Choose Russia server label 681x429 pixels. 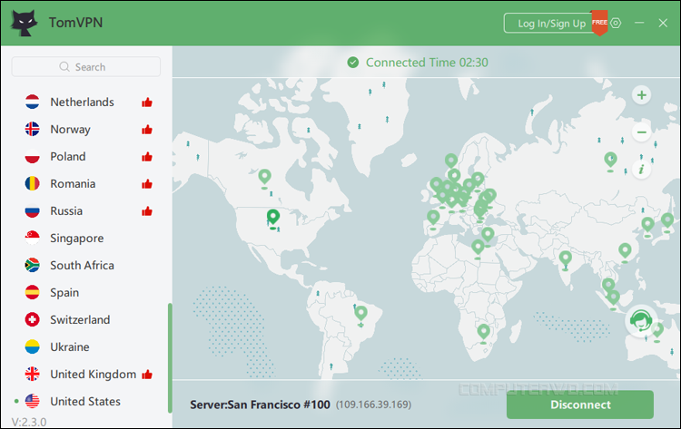[x=66, y=210]
